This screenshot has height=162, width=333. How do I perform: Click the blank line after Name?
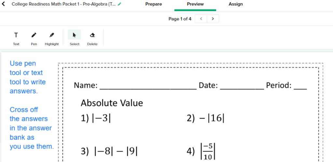(x=148, y=86)
